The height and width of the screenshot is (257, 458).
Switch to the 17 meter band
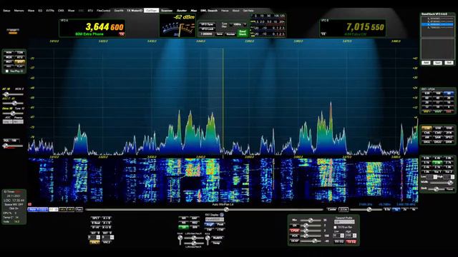point(438,102)
